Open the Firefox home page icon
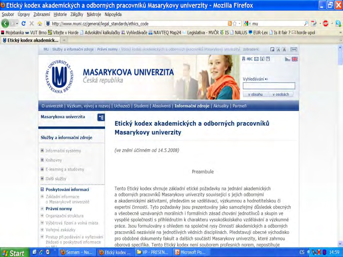Viewport: 343px width, 257px height. (x=40, y=24)
